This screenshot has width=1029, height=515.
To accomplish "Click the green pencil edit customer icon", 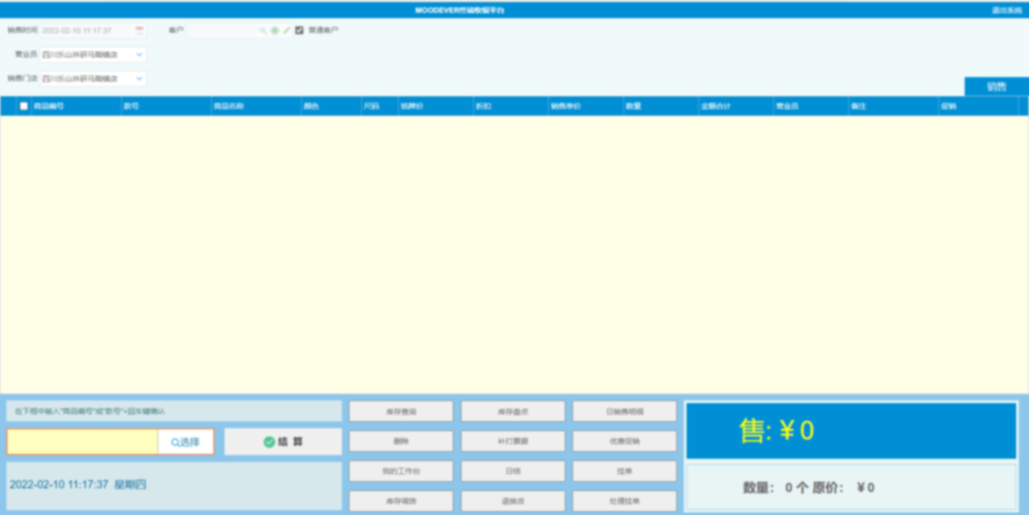I will click(287, 31).
